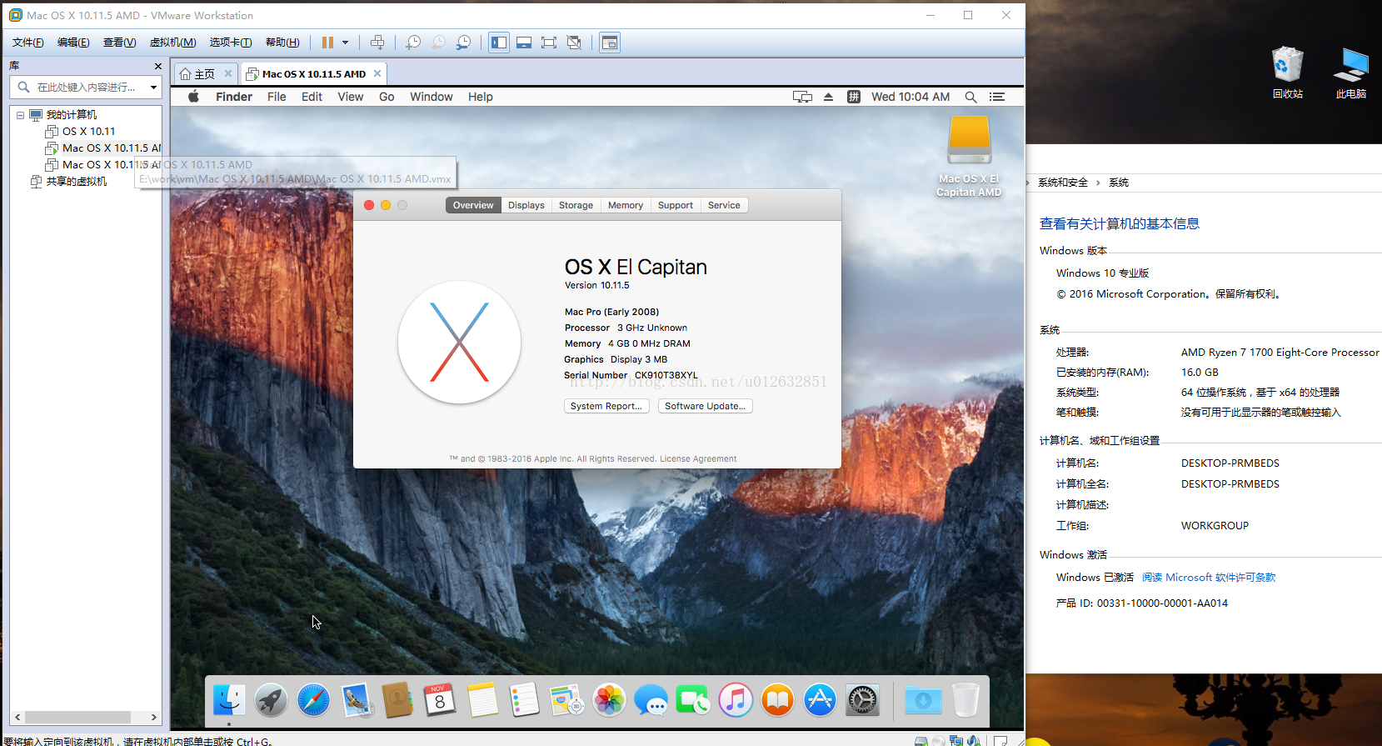1382x746 pixels.
Task: Switch to the Displays tab
Action: (x=526, y=205)
